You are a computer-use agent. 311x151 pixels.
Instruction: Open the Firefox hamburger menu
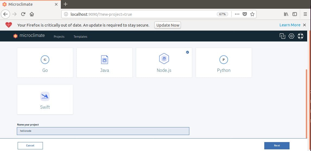pyautogui.click(x=305, y=14)
